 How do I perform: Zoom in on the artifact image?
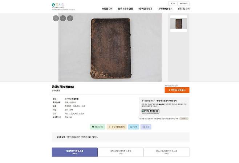[56, 18]
